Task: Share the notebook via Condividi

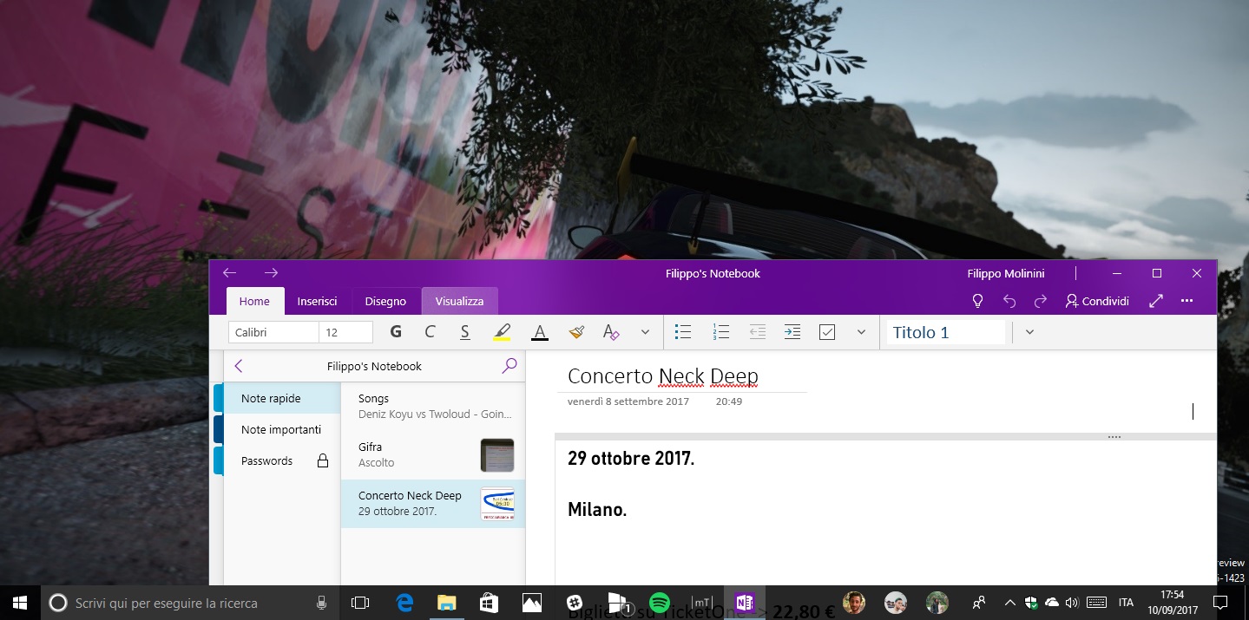Action: (1097, 301)
